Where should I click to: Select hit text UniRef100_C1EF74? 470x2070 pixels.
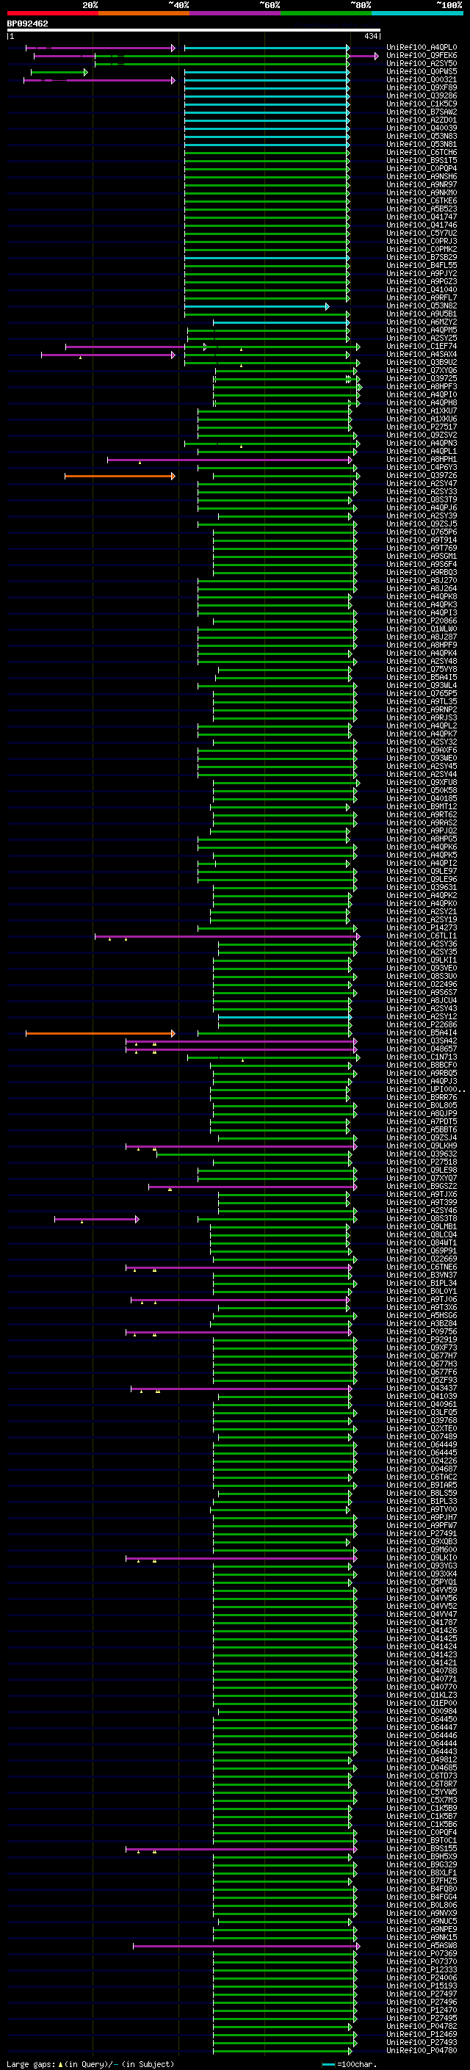[x=422, y=347]
